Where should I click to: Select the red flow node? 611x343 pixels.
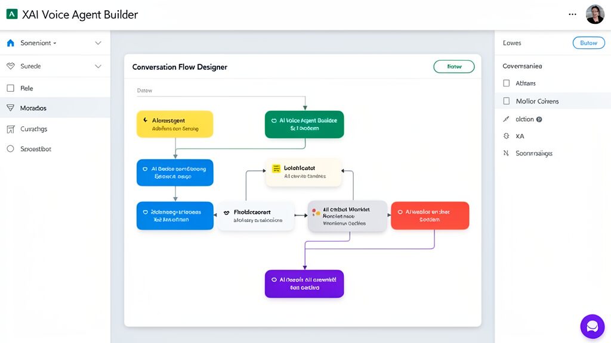[430, 216]
